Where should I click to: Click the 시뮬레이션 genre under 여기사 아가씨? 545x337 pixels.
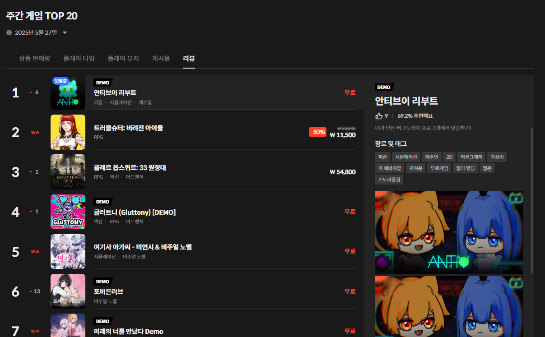[105, 257]
